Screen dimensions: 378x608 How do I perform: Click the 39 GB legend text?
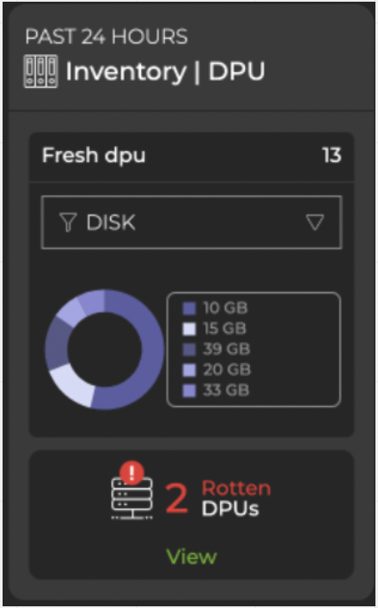(227, 349)
